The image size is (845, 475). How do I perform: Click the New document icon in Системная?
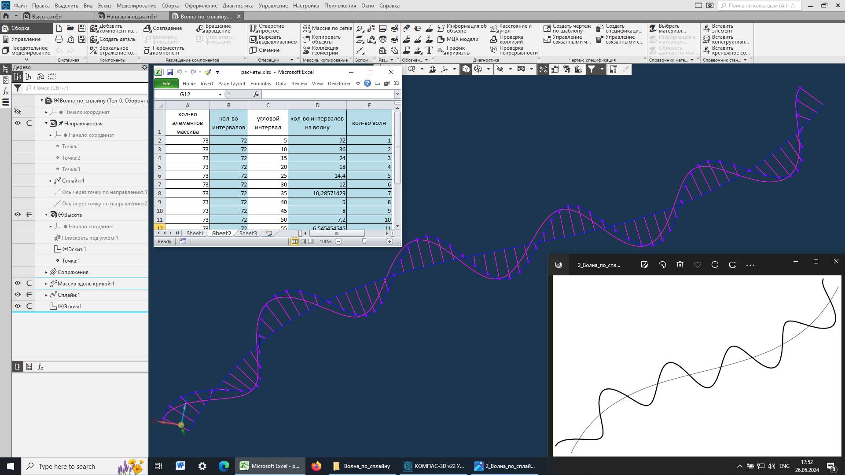tap(59, 28)
